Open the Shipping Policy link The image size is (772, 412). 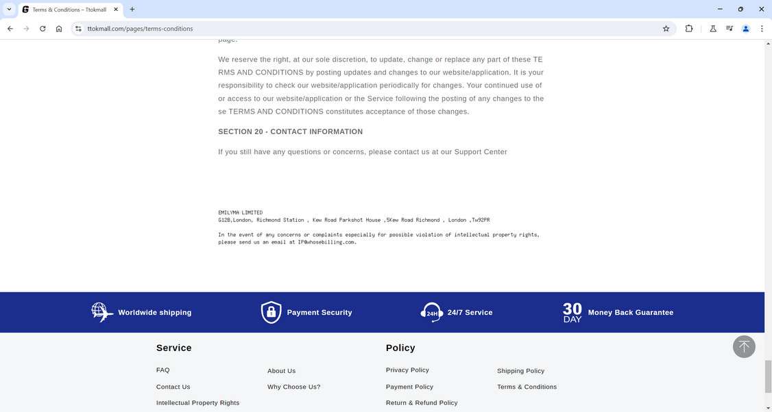[x=521, y=371]
